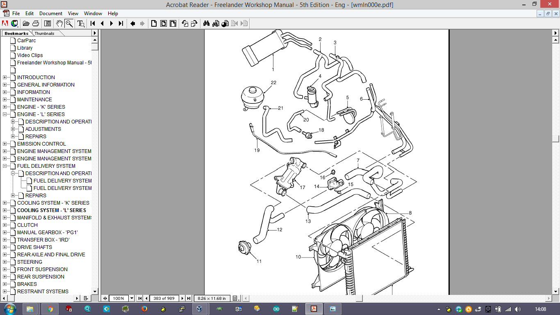Click the Search Results toolbar icon

(x=225, y=23)
